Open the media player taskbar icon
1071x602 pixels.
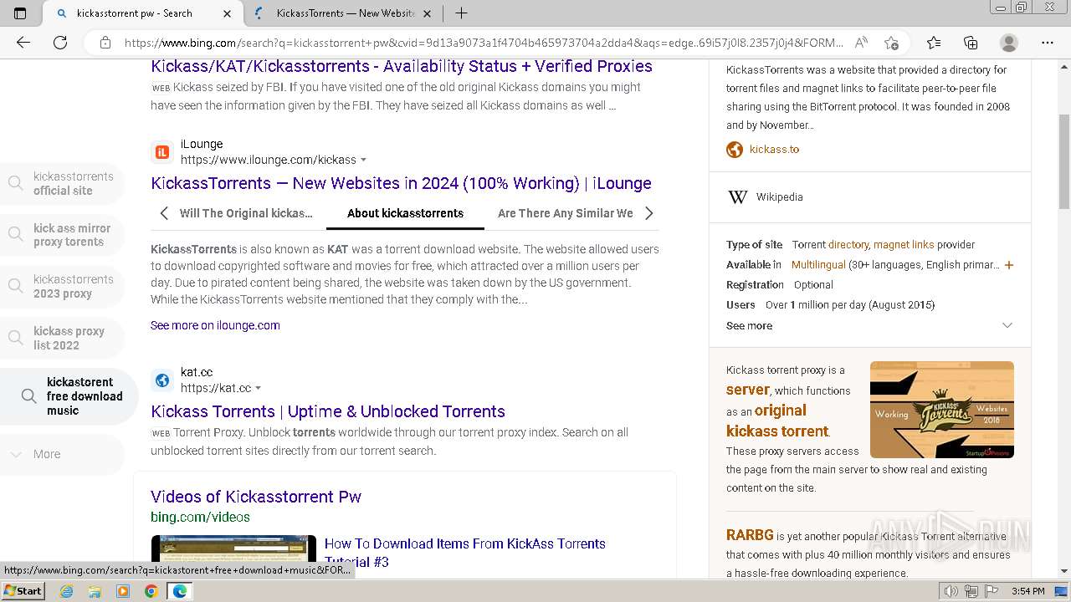123,591
